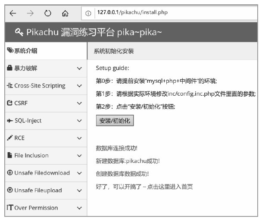Click the 新建数据库:pikachu成功! message
This screenshot has height=219, width=262.
tap(128, 161)
